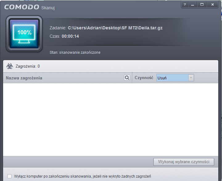The height and width of the screenshot is (181, 222).
Task: Click the Skanuj window title text
Action: pos(48,8)
